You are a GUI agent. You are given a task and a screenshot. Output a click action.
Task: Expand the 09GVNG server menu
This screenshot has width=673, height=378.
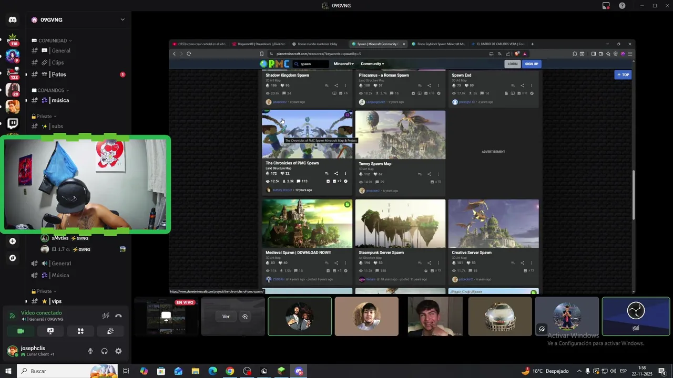tap(123, 20)
